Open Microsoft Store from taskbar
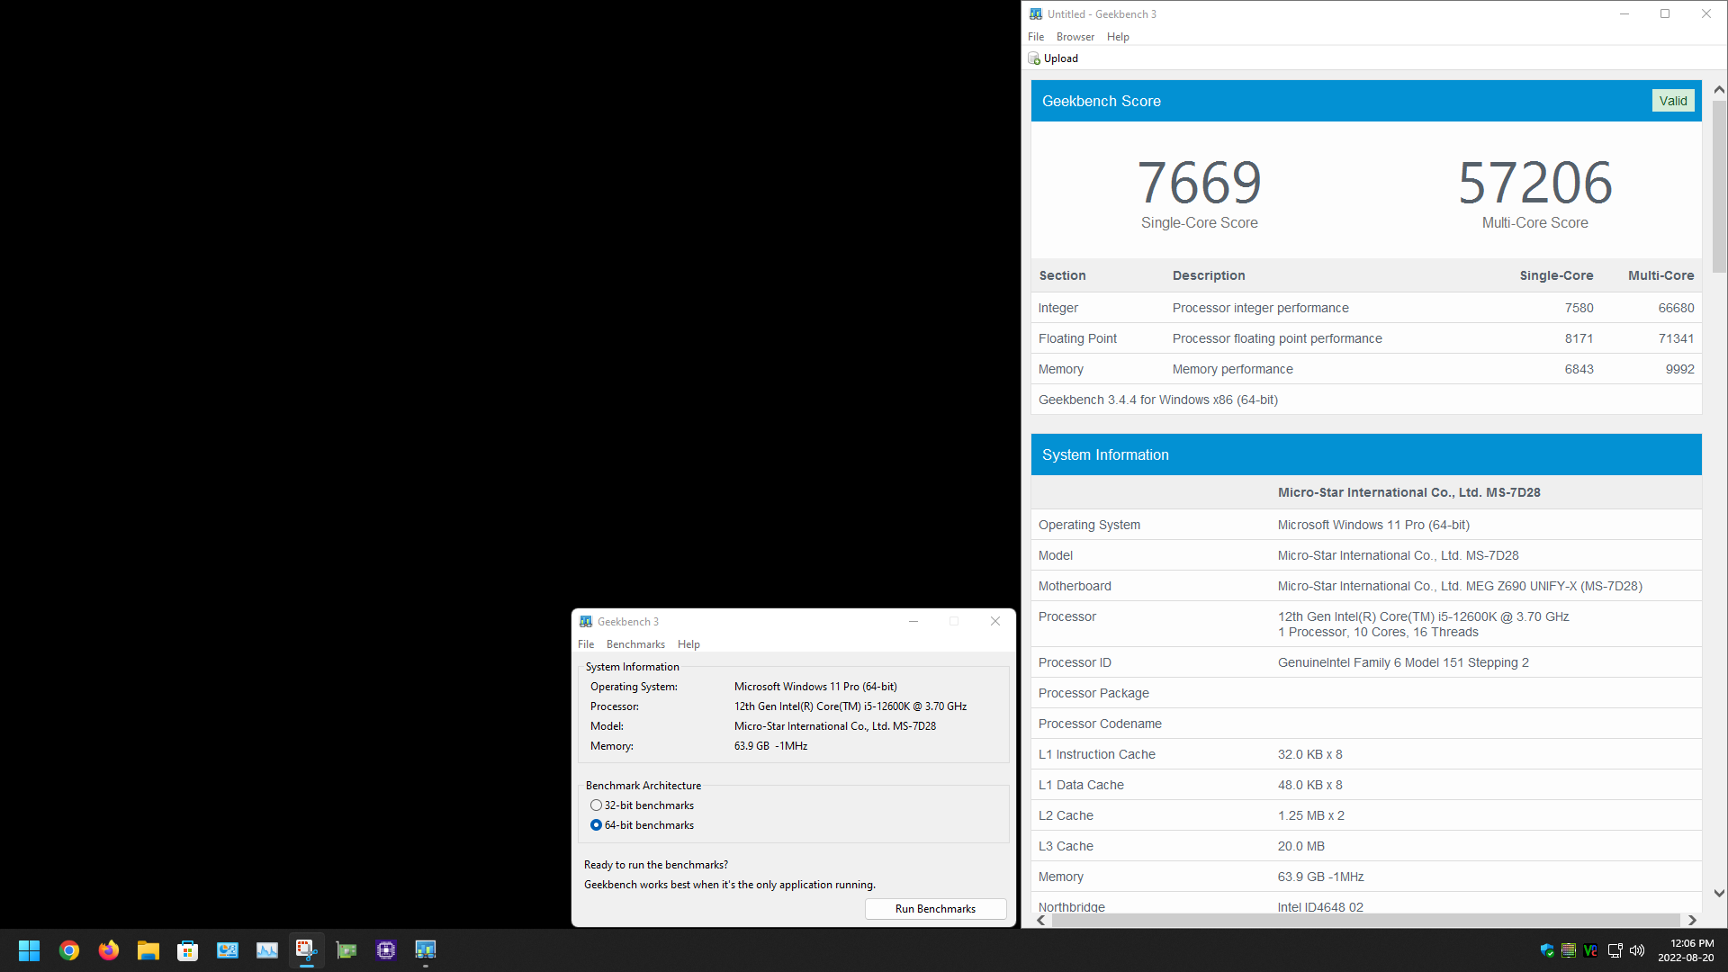This screenshot has width=1728, height=972. click(188, 950)
